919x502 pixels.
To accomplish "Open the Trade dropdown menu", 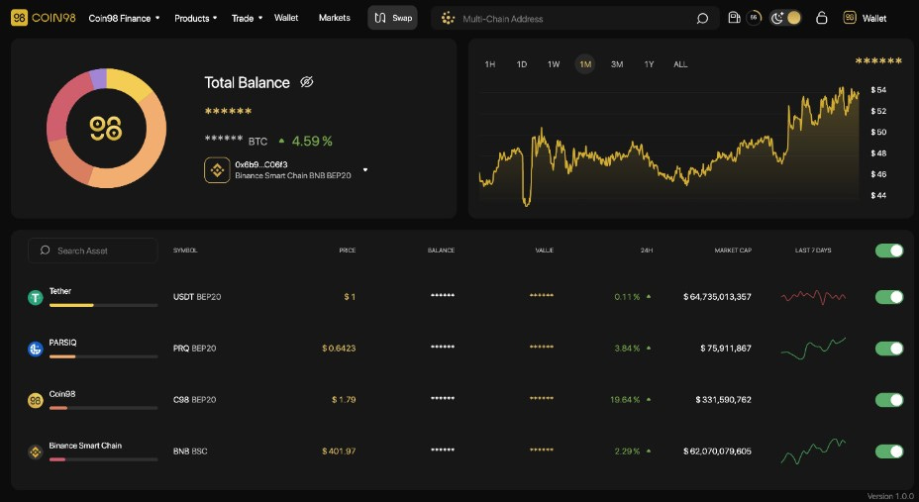I will pos(247,18).
